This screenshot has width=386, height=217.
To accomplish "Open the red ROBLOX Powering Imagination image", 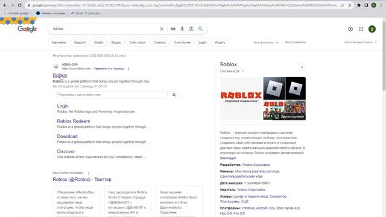I will [241, 98].
